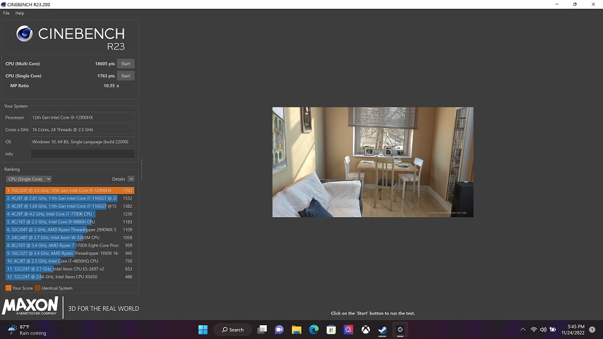Launch Microsoft Edge from the taskbar
Viewport: 603px width, 339px height.
click(314, 330)
